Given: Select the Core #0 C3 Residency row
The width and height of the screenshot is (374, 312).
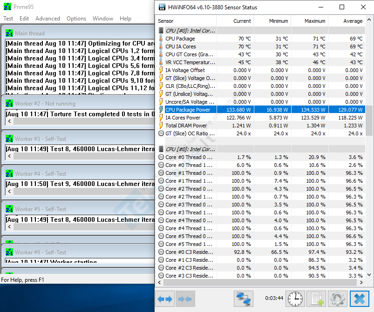Looking at the screenshot, I should point(260,252).
